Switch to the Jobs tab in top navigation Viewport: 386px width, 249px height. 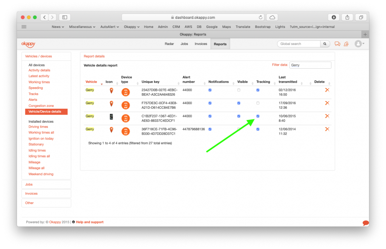[184, 44]
